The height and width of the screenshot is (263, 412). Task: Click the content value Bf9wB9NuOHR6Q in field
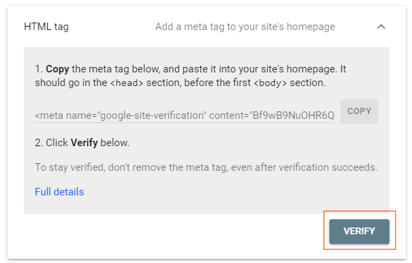(293, 115)
